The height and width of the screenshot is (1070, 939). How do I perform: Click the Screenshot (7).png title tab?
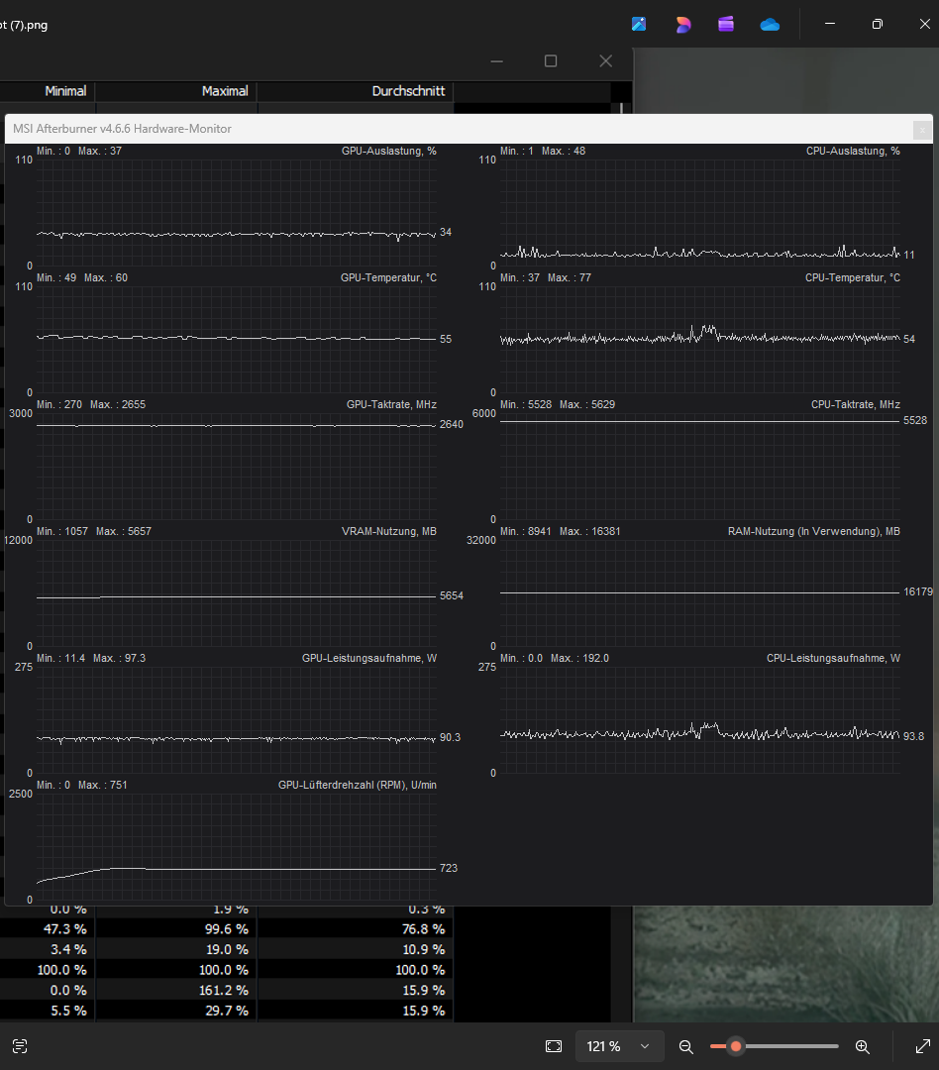point(24,25)
